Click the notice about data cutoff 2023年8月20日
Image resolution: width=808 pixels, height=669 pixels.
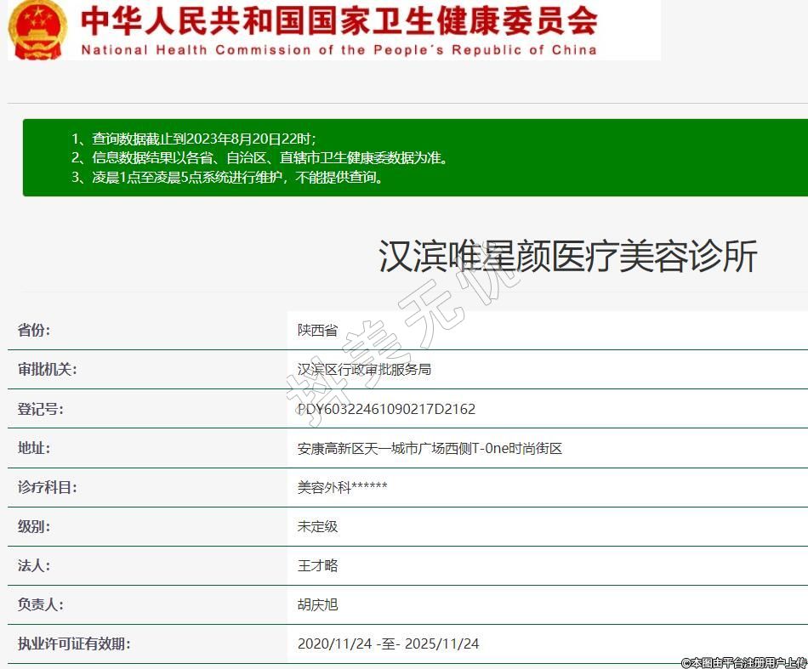coord(194,138)
